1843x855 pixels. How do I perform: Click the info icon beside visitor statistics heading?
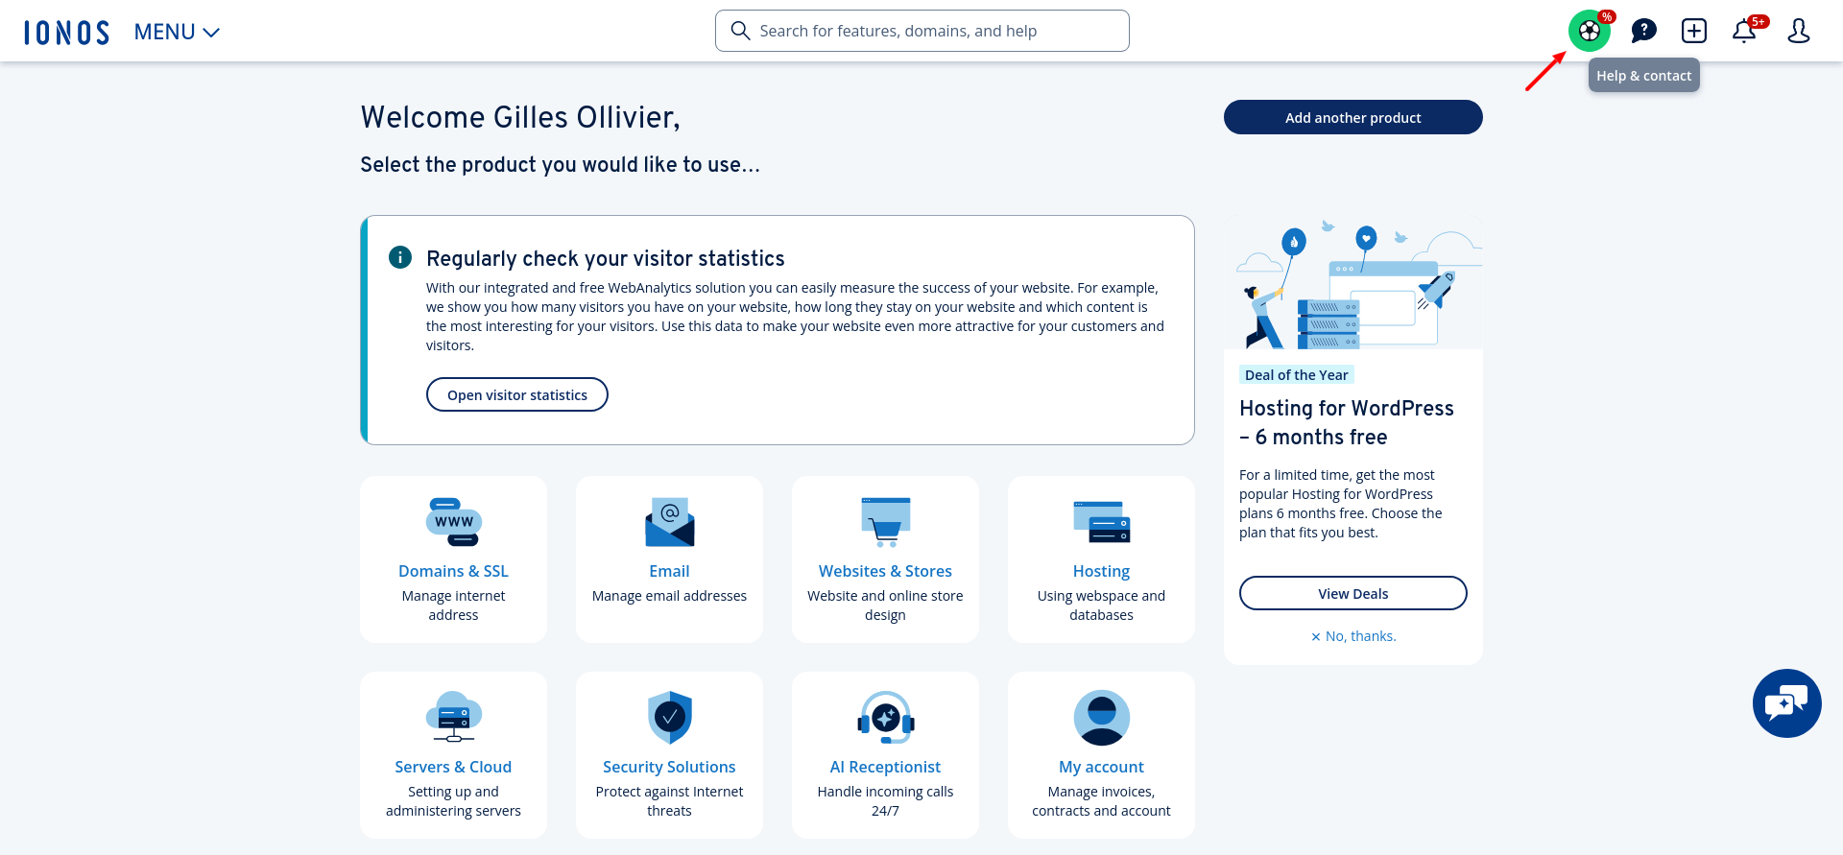pyautogui.click(x=400, y=257)
